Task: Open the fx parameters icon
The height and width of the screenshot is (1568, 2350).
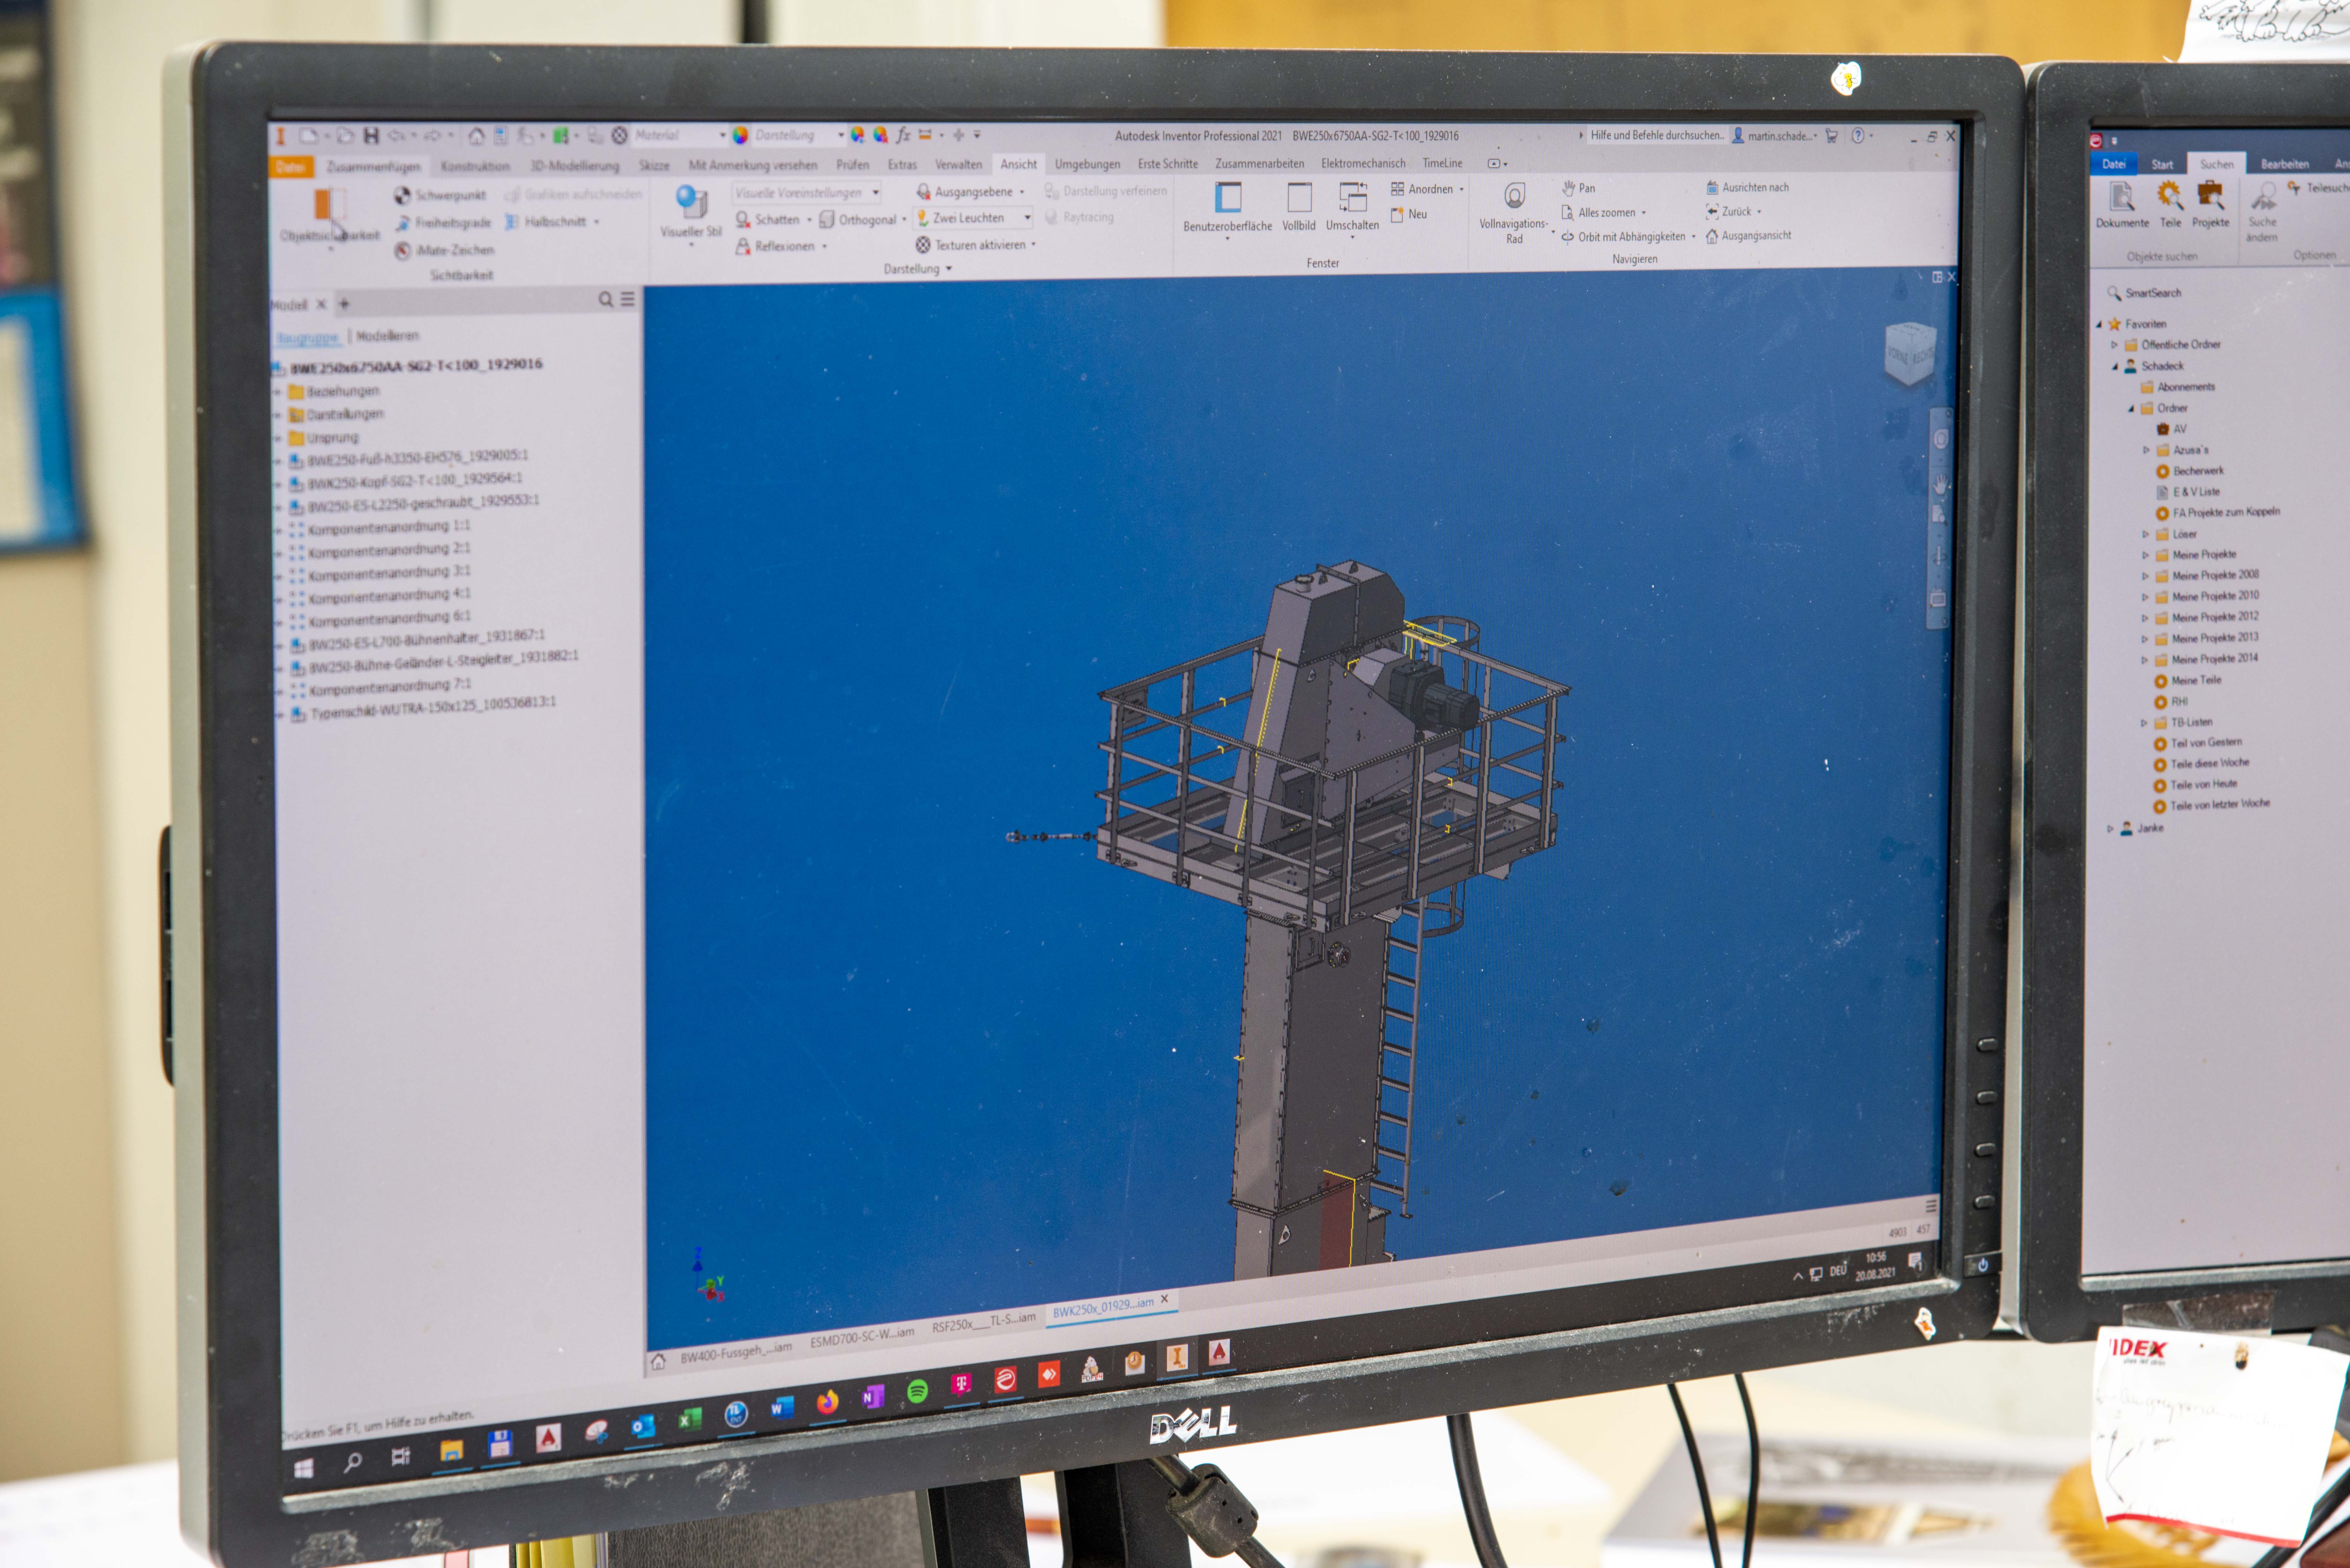Action: pyautogui.click(x=903, y=135)
